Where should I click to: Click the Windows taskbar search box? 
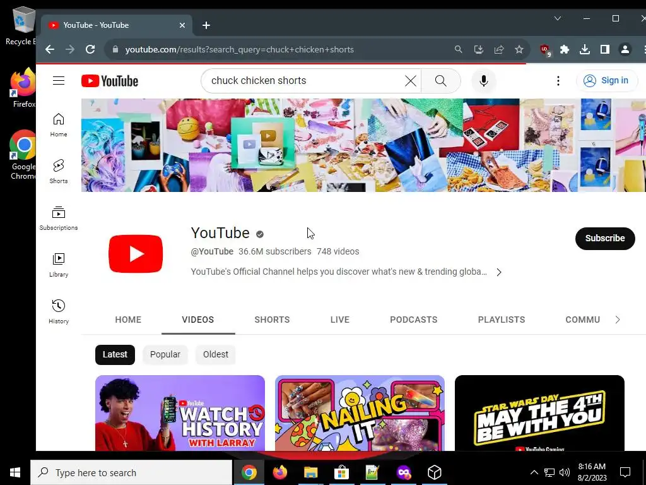click(x=131, y=472)
